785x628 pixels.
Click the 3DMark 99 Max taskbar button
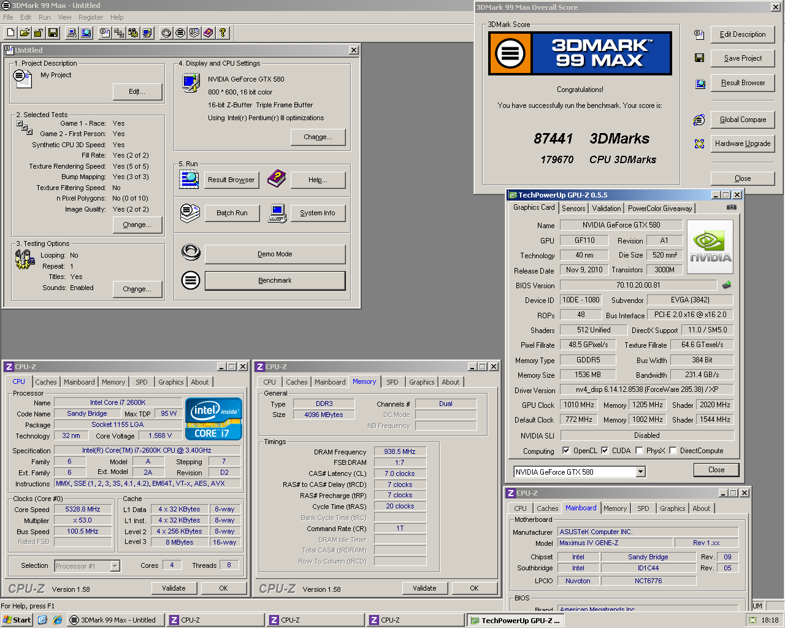pos(115,620)
